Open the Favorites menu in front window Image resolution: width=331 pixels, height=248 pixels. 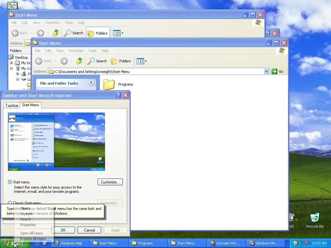[76, 51]
